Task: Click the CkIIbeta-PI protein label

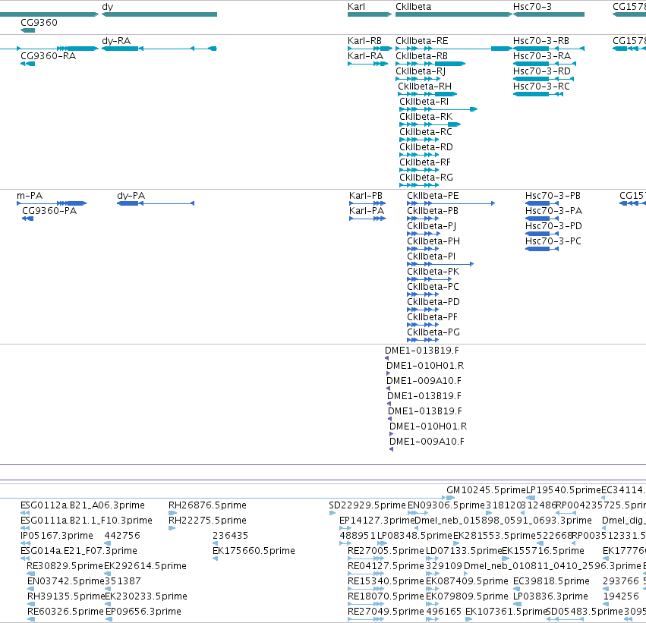Action: click(431, 256)
